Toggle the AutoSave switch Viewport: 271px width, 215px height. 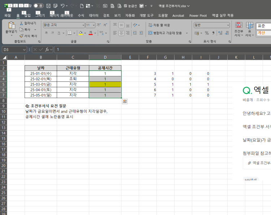38,6
